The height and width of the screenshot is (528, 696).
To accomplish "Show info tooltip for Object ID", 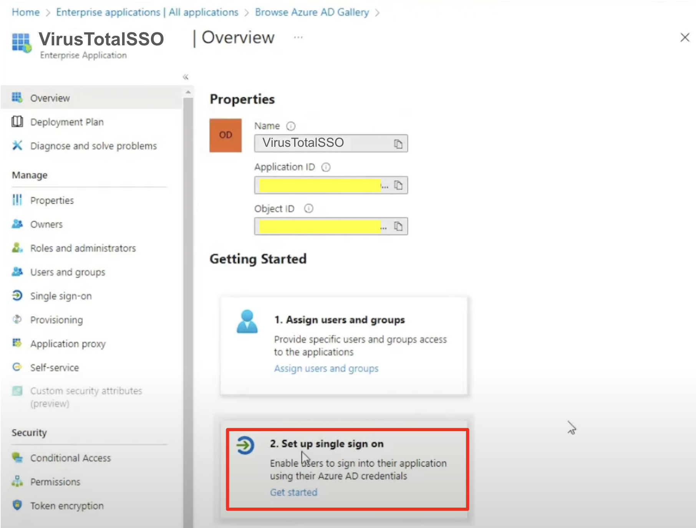I will pyautogui.click(x=308, y=208).
